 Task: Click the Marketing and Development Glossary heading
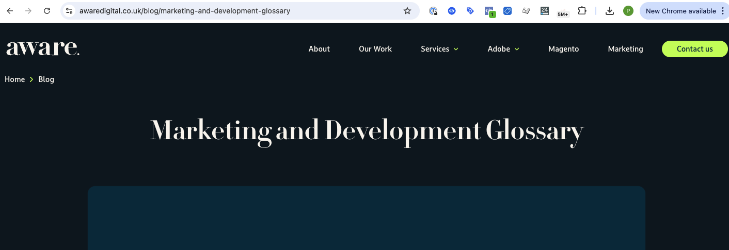pos(367,131)
